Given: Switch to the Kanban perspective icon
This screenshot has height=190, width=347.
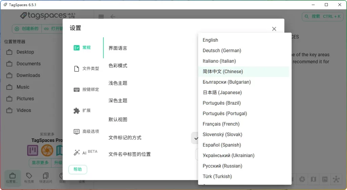Looking at the screenshot, I should [x=325, y=179].
